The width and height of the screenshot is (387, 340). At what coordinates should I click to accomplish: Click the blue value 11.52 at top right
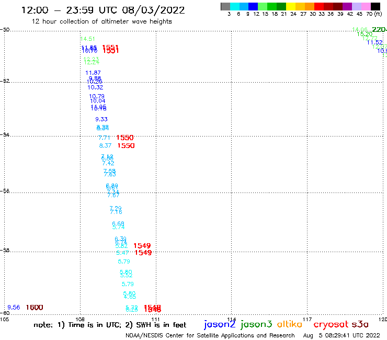point(375,42)
